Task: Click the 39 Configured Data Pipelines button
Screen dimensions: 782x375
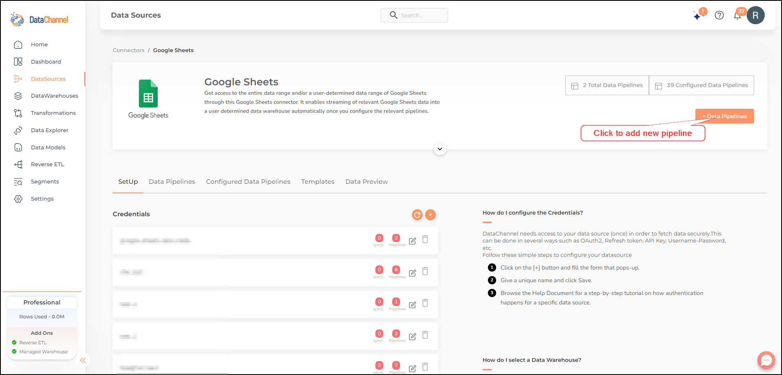Action: click(x=701, y=85)
